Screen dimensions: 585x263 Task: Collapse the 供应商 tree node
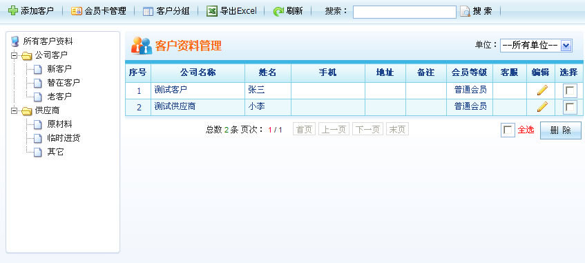tap(15, 111)
